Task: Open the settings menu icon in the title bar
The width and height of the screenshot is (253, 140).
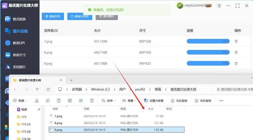Action: click(x=219, y=6)
